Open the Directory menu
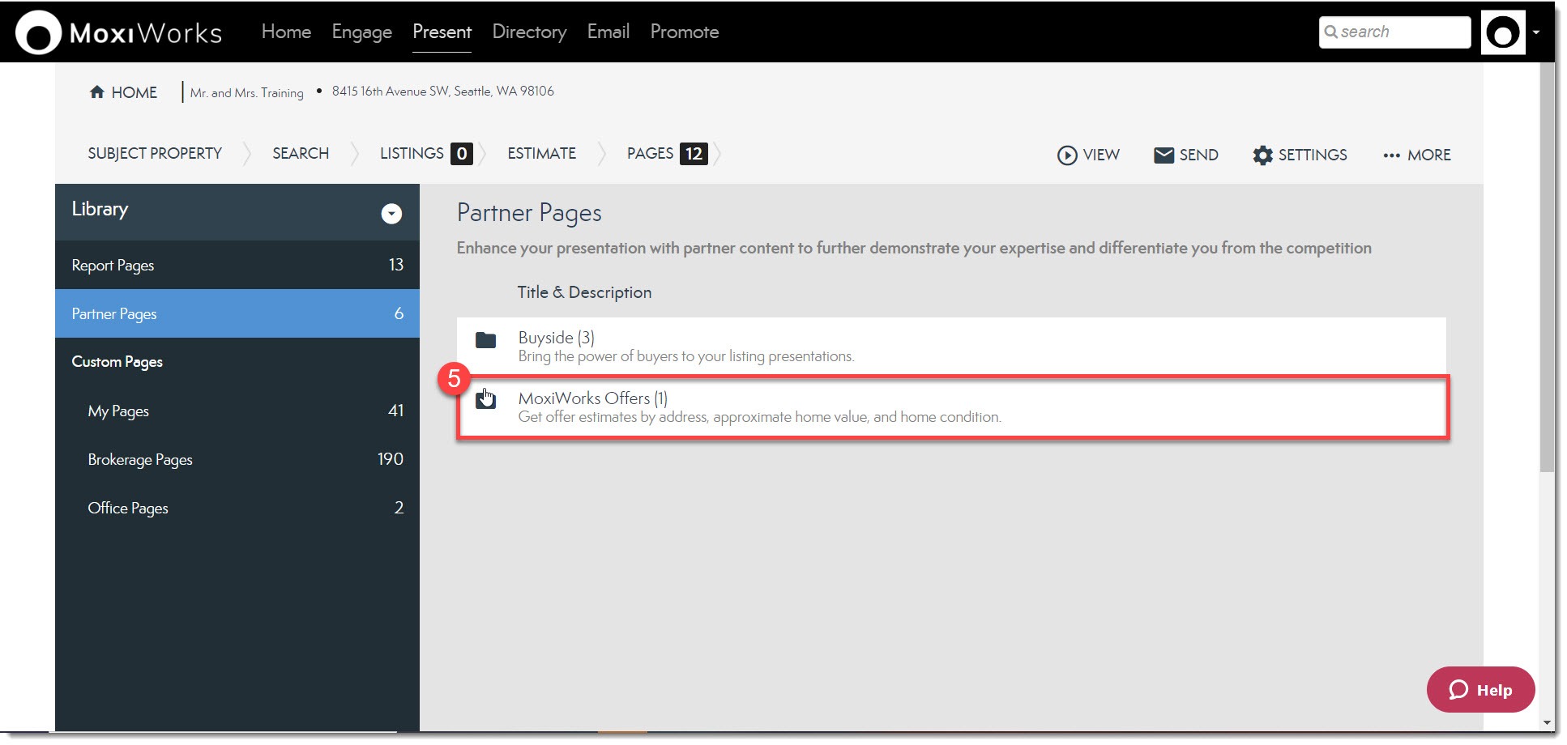This screenshot has height=745, width=1567. [x=529, y=32]
